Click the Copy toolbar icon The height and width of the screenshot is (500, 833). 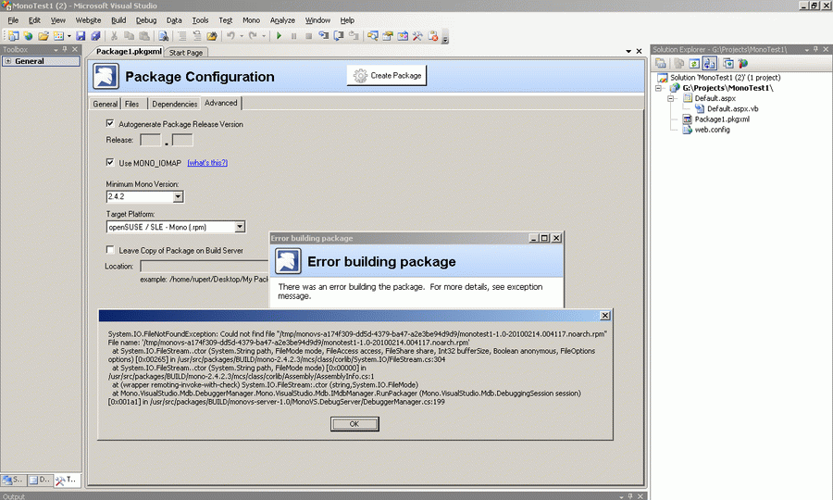click(x=129, y=36)
